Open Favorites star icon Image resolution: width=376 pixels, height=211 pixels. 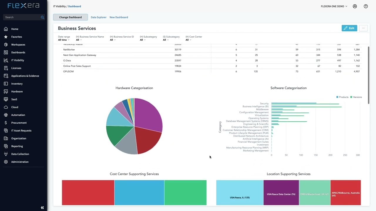tap(6, 37)
